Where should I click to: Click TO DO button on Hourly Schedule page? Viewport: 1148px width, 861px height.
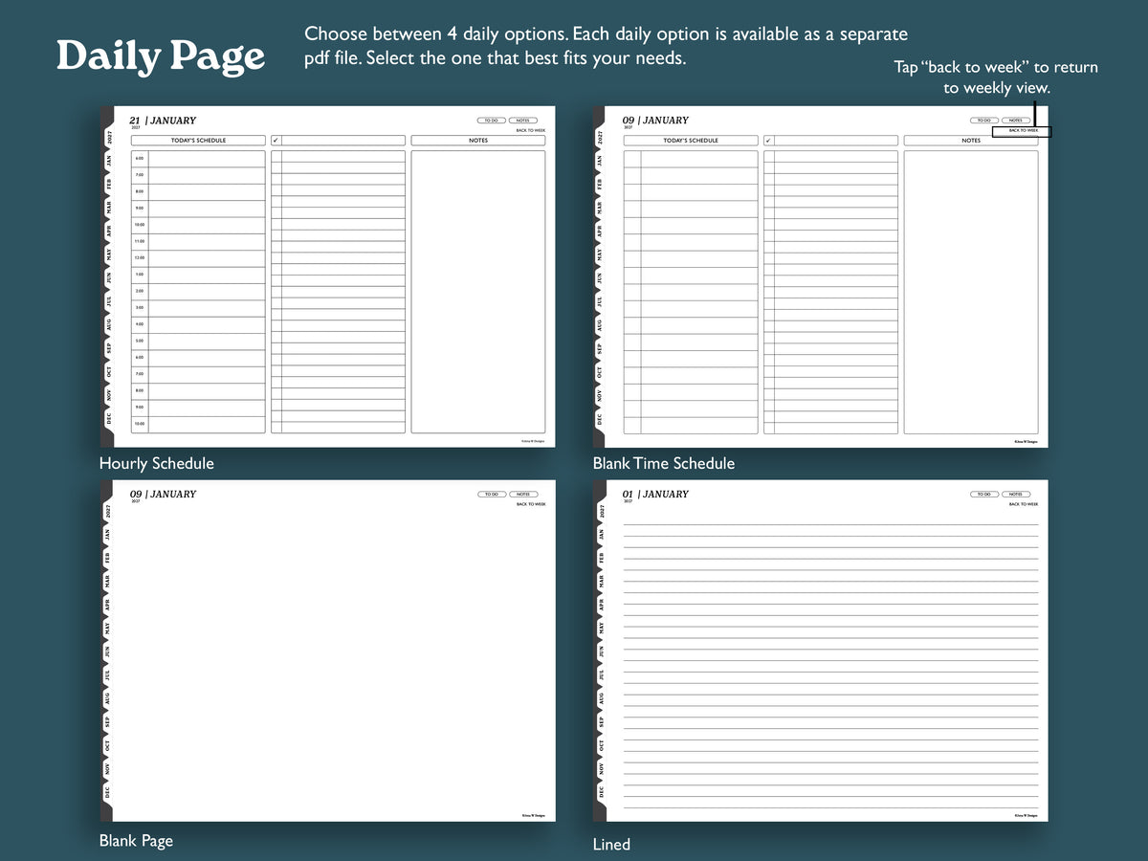492,121
